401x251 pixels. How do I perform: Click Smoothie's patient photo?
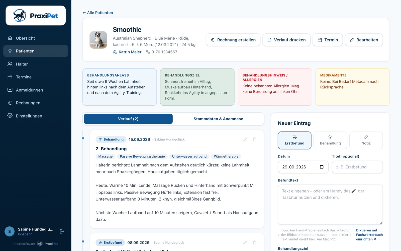98,40
